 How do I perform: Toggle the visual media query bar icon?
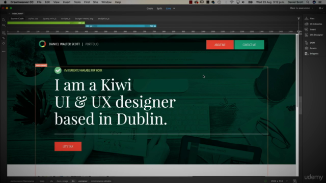coord(4,38)
